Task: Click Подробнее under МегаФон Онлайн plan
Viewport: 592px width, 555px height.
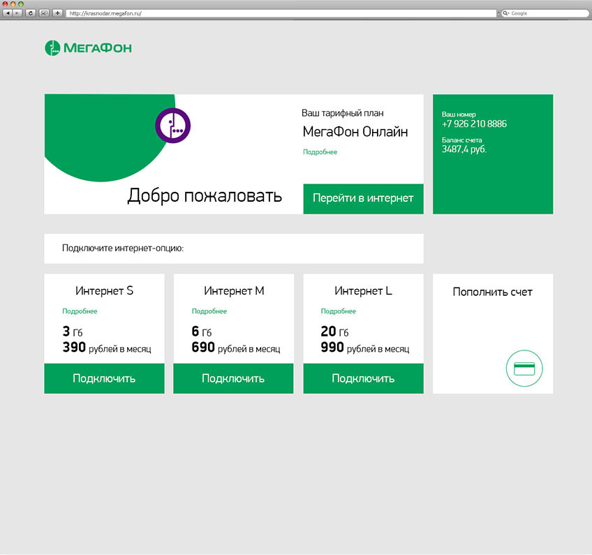Action: 320,151
